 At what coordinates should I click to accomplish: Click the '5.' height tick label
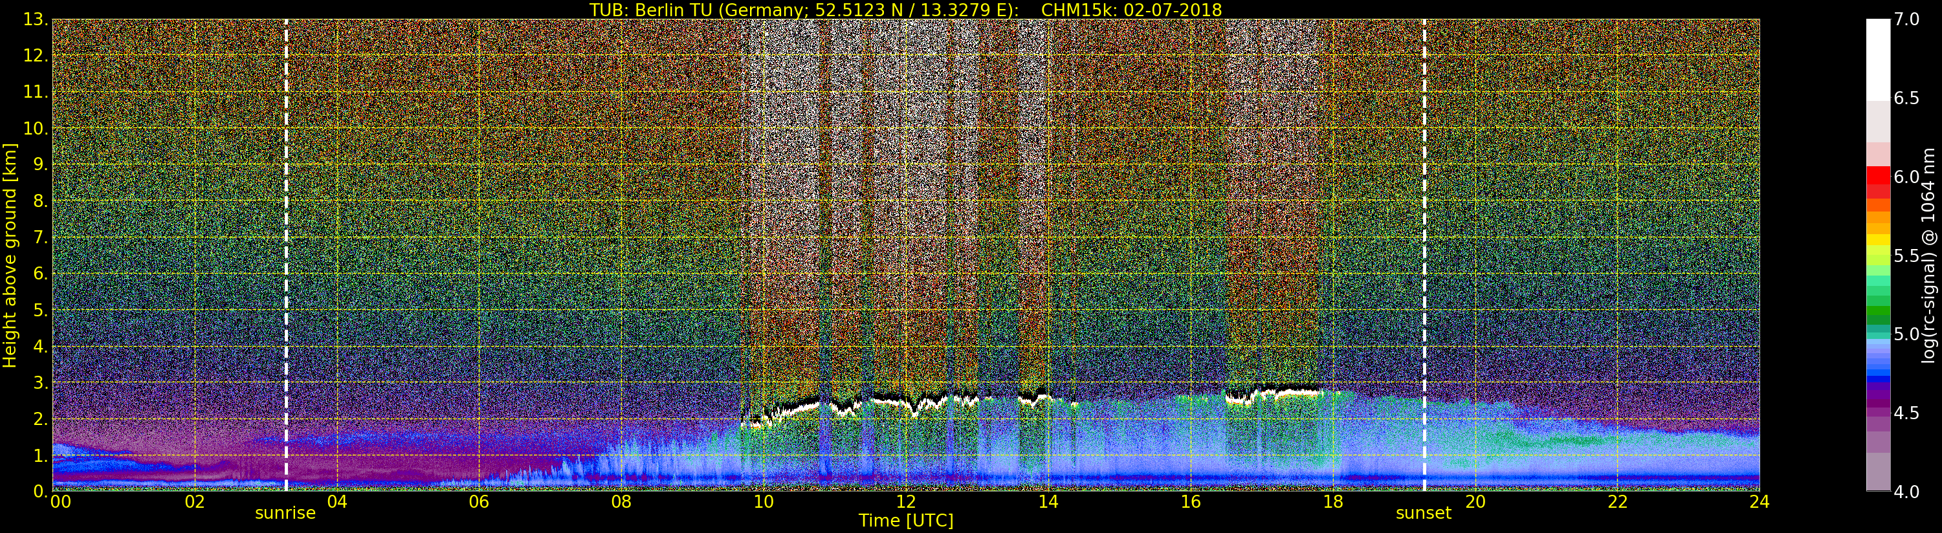click(40, 310)
